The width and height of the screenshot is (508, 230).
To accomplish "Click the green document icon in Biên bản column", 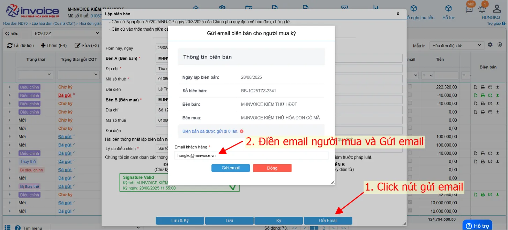I will [475, 95].
